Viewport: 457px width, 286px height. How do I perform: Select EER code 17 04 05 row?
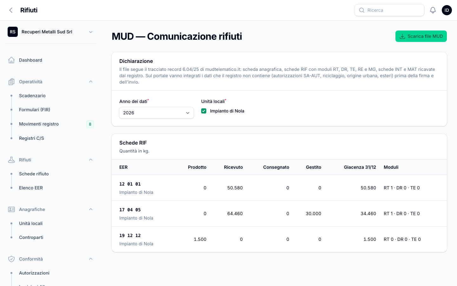pos(279,214)
